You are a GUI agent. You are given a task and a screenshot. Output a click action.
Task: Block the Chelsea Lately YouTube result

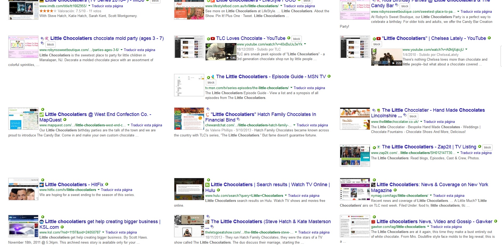[377, 44]
